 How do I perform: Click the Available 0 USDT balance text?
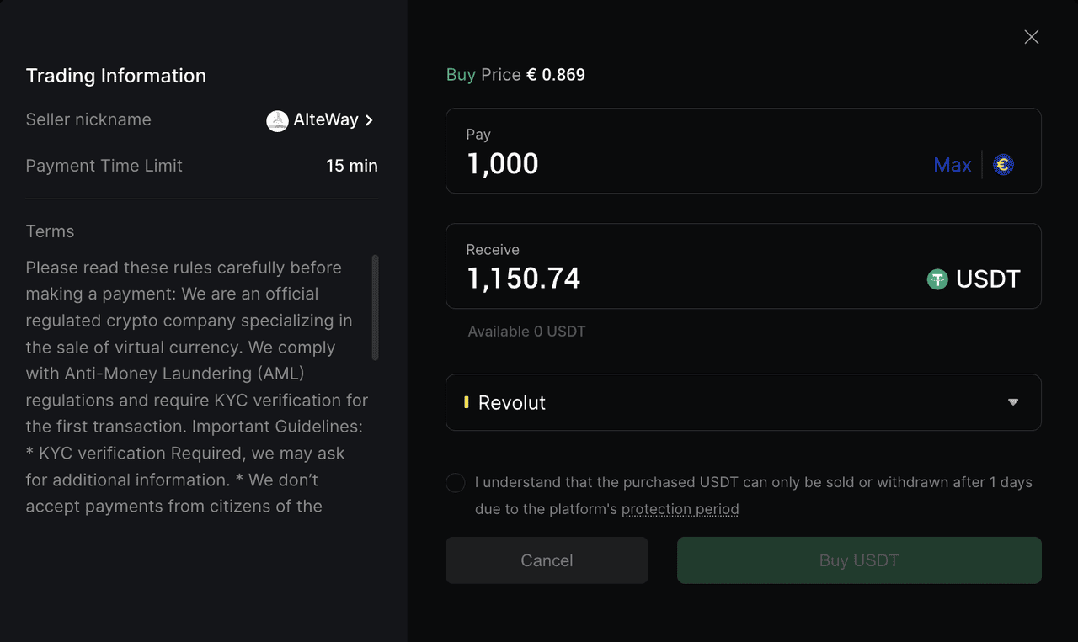point(526,332)
